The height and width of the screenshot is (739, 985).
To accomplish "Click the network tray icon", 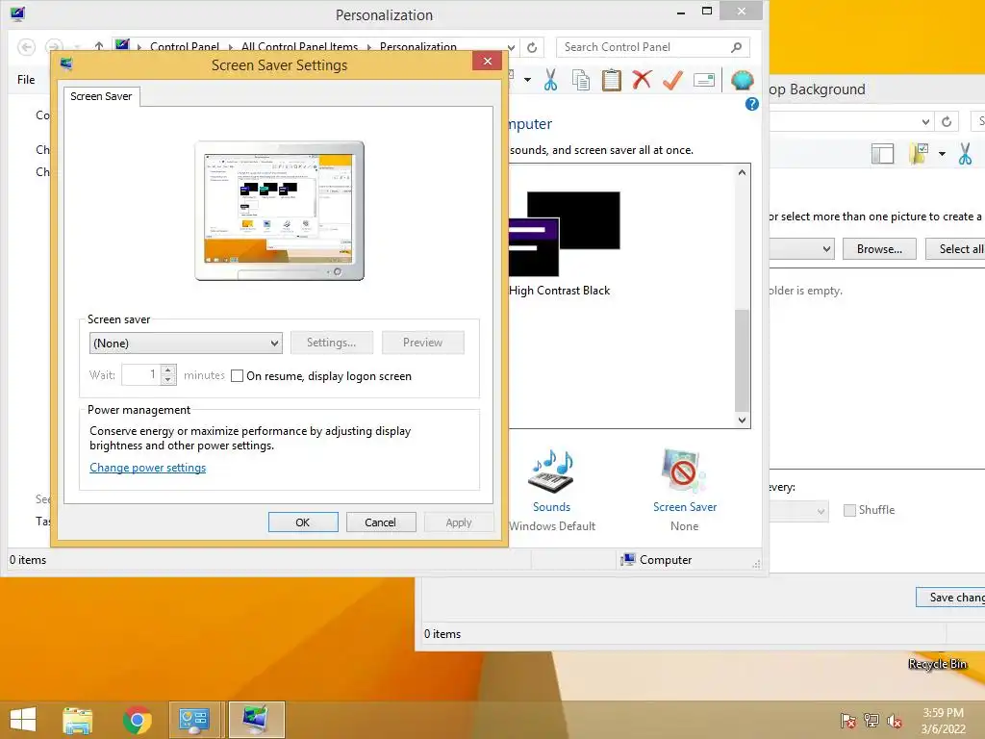I will tap(871, 721).
